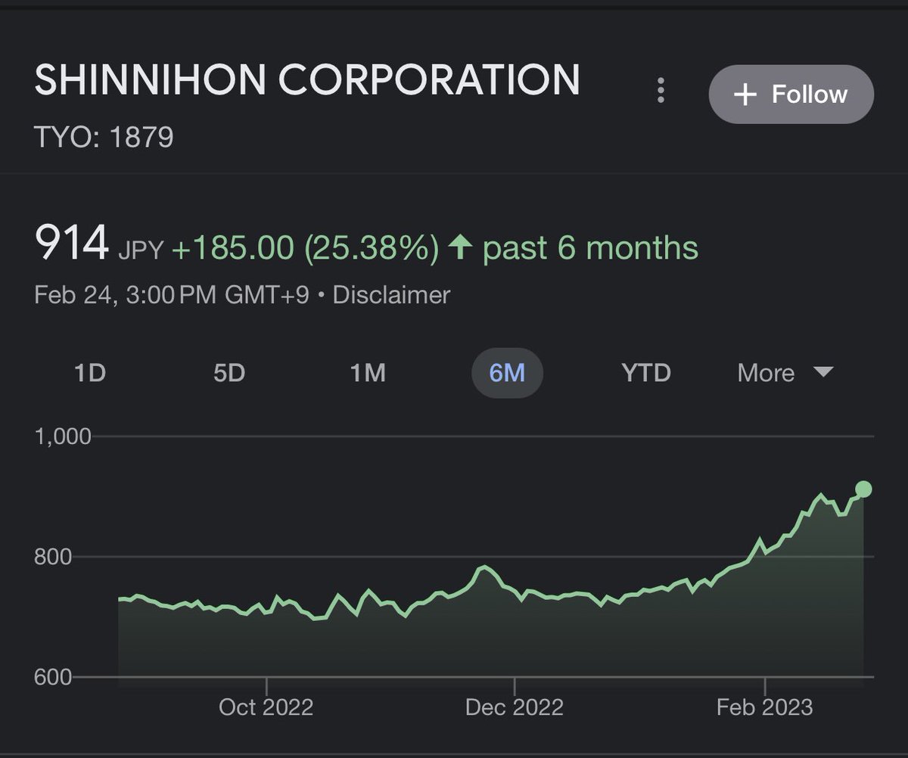Select the 6M range tab
Viewport: 908px width, 758px height.
pos(507,373)
